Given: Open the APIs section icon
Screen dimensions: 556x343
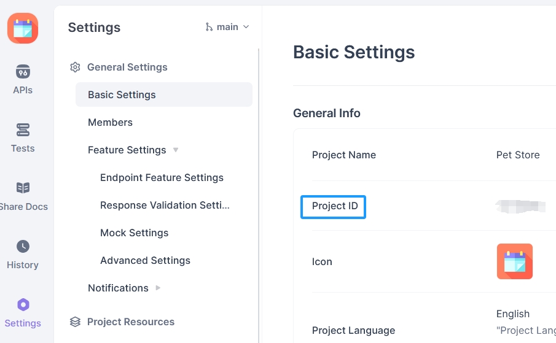Looking at the screenshot, I should point(23,72).
